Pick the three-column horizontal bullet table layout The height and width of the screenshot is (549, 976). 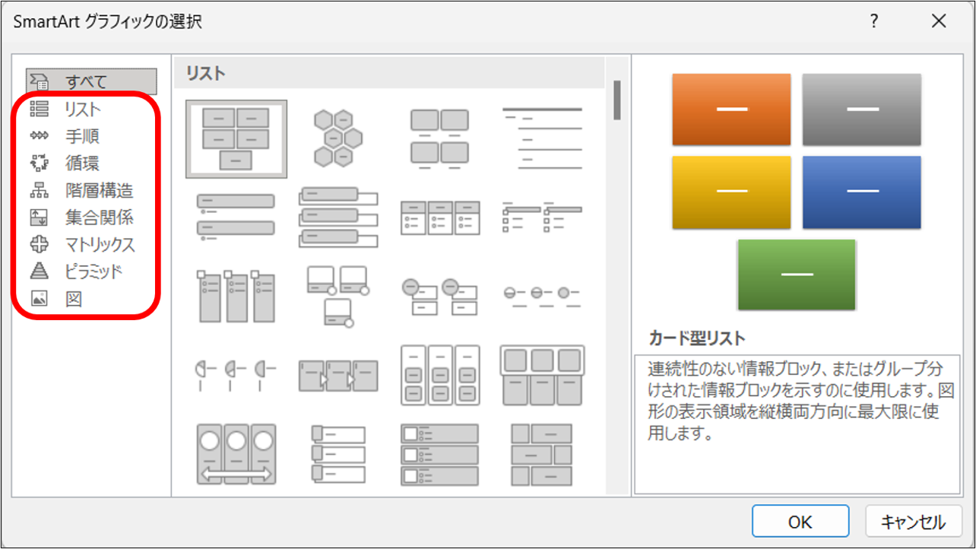(439, 217)
